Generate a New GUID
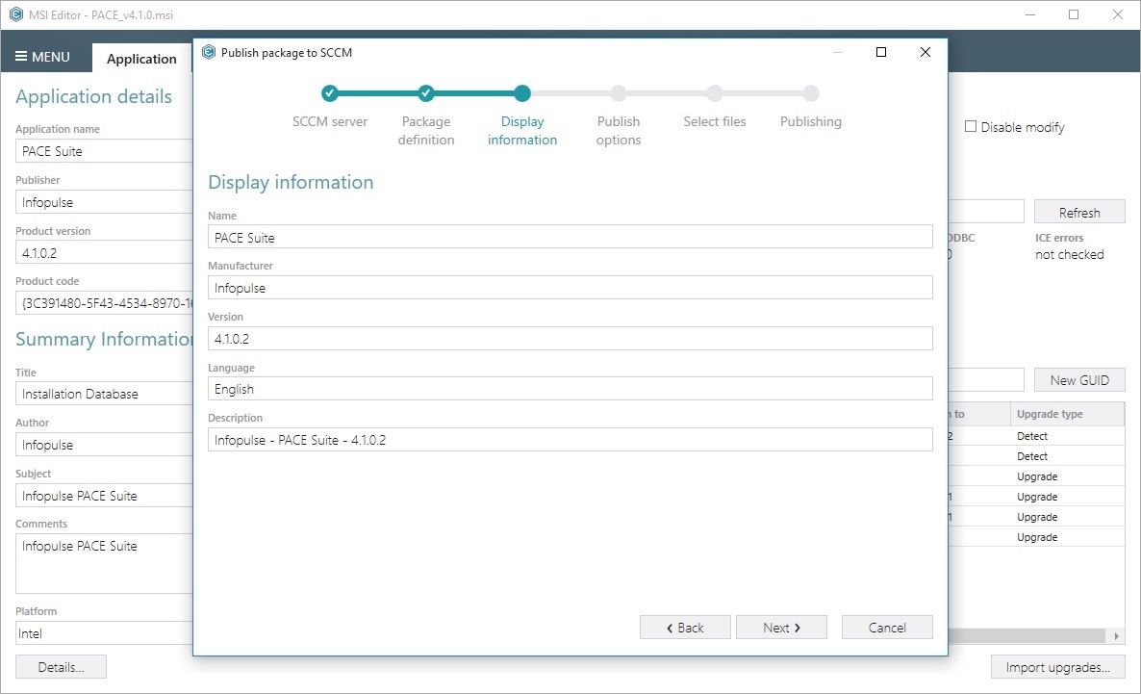The image size is (1141, 694). (1079, 380)
